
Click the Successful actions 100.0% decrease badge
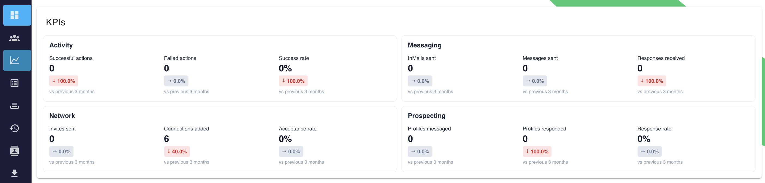(63, 81)
